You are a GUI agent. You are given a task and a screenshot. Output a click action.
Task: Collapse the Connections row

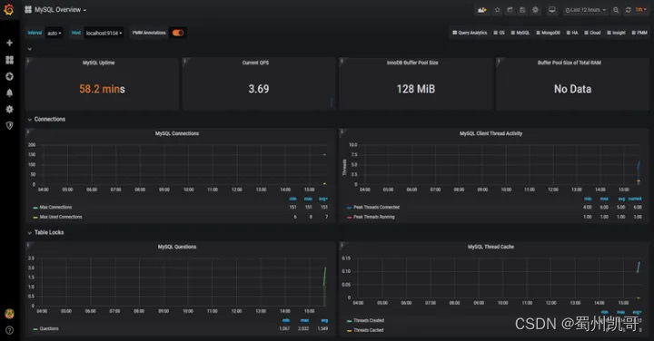click(x=46, y=119)
